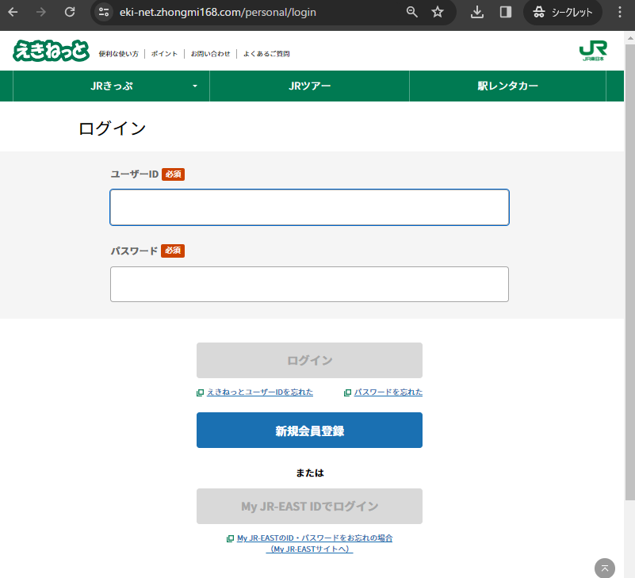
Task: Click the blue 新規会員登録 button
Action: [x=309, y=431]
